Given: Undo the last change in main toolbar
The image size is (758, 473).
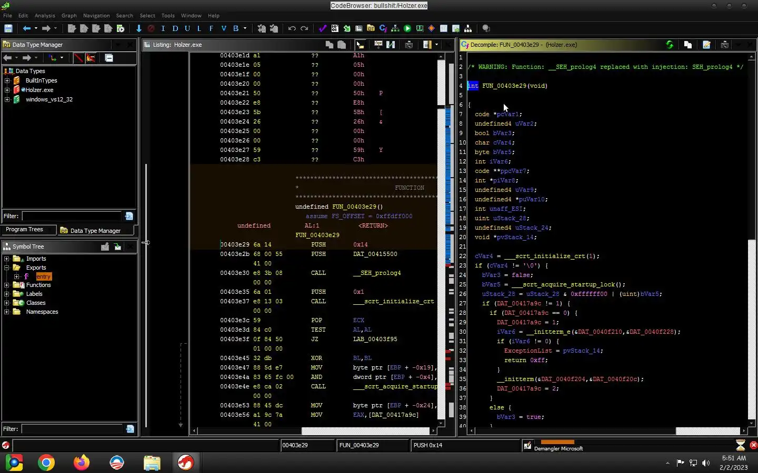Looking at the screenshot, I should click(x=292, y=28).
